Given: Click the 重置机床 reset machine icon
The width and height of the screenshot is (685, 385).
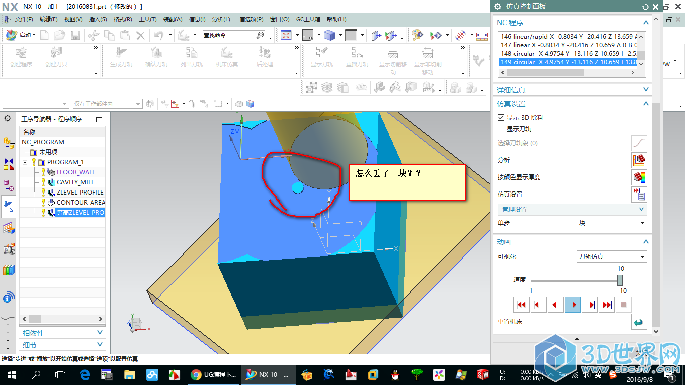Looking at the screenshot, I should tap(639, 322).
